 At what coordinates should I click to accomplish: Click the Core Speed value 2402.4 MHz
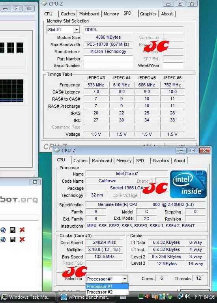pyautogui.click(x=104, y=242)
